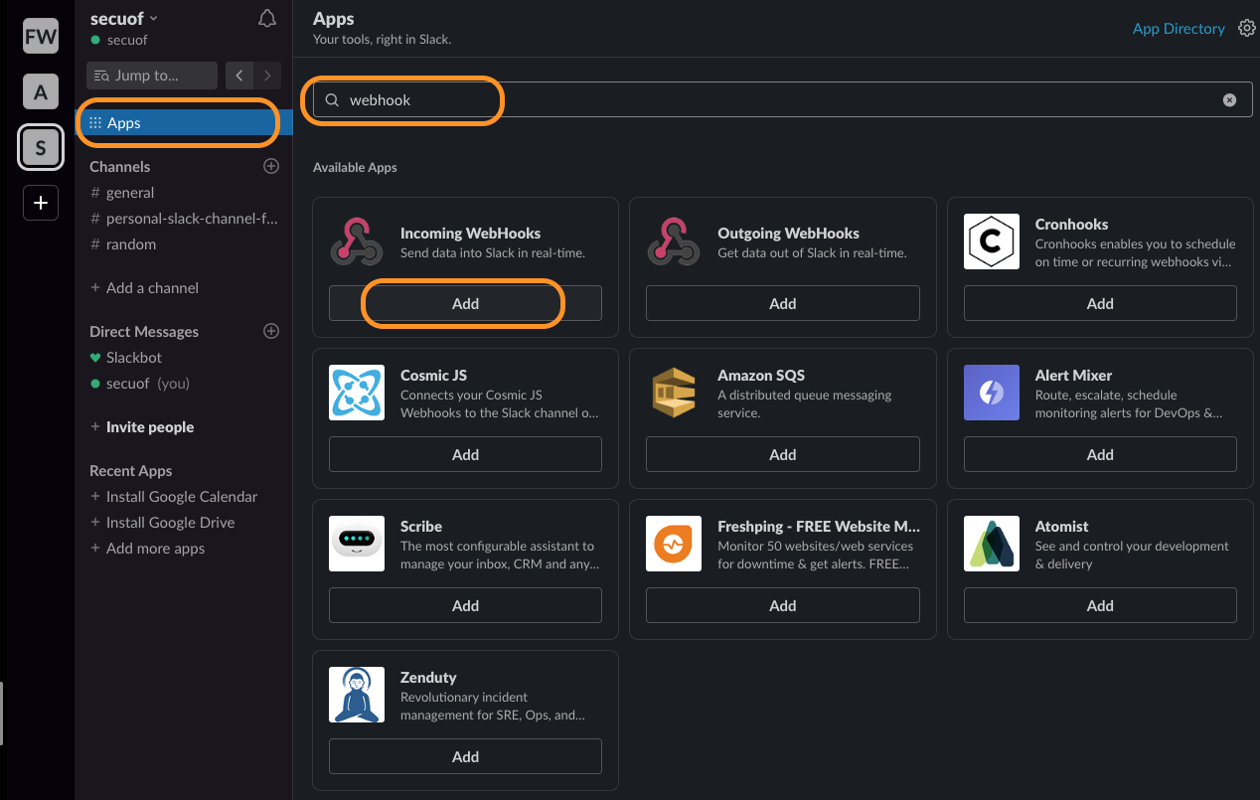Screen dimensions: 1260x800
Task: Select the S workspace icon
Action: (41, 148)
